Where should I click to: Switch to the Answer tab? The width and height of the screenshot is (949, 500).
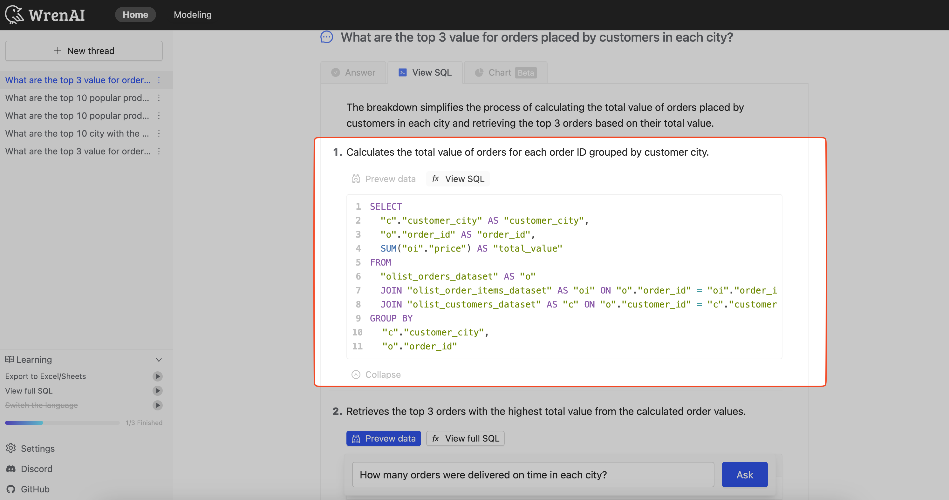tap(353, 72)
